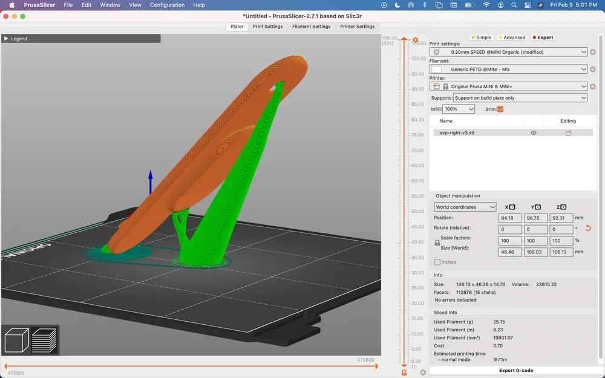This screenshot has width=605, height=378.
Task: Click the Scale factor X field
Action: [x=509, y=241]
